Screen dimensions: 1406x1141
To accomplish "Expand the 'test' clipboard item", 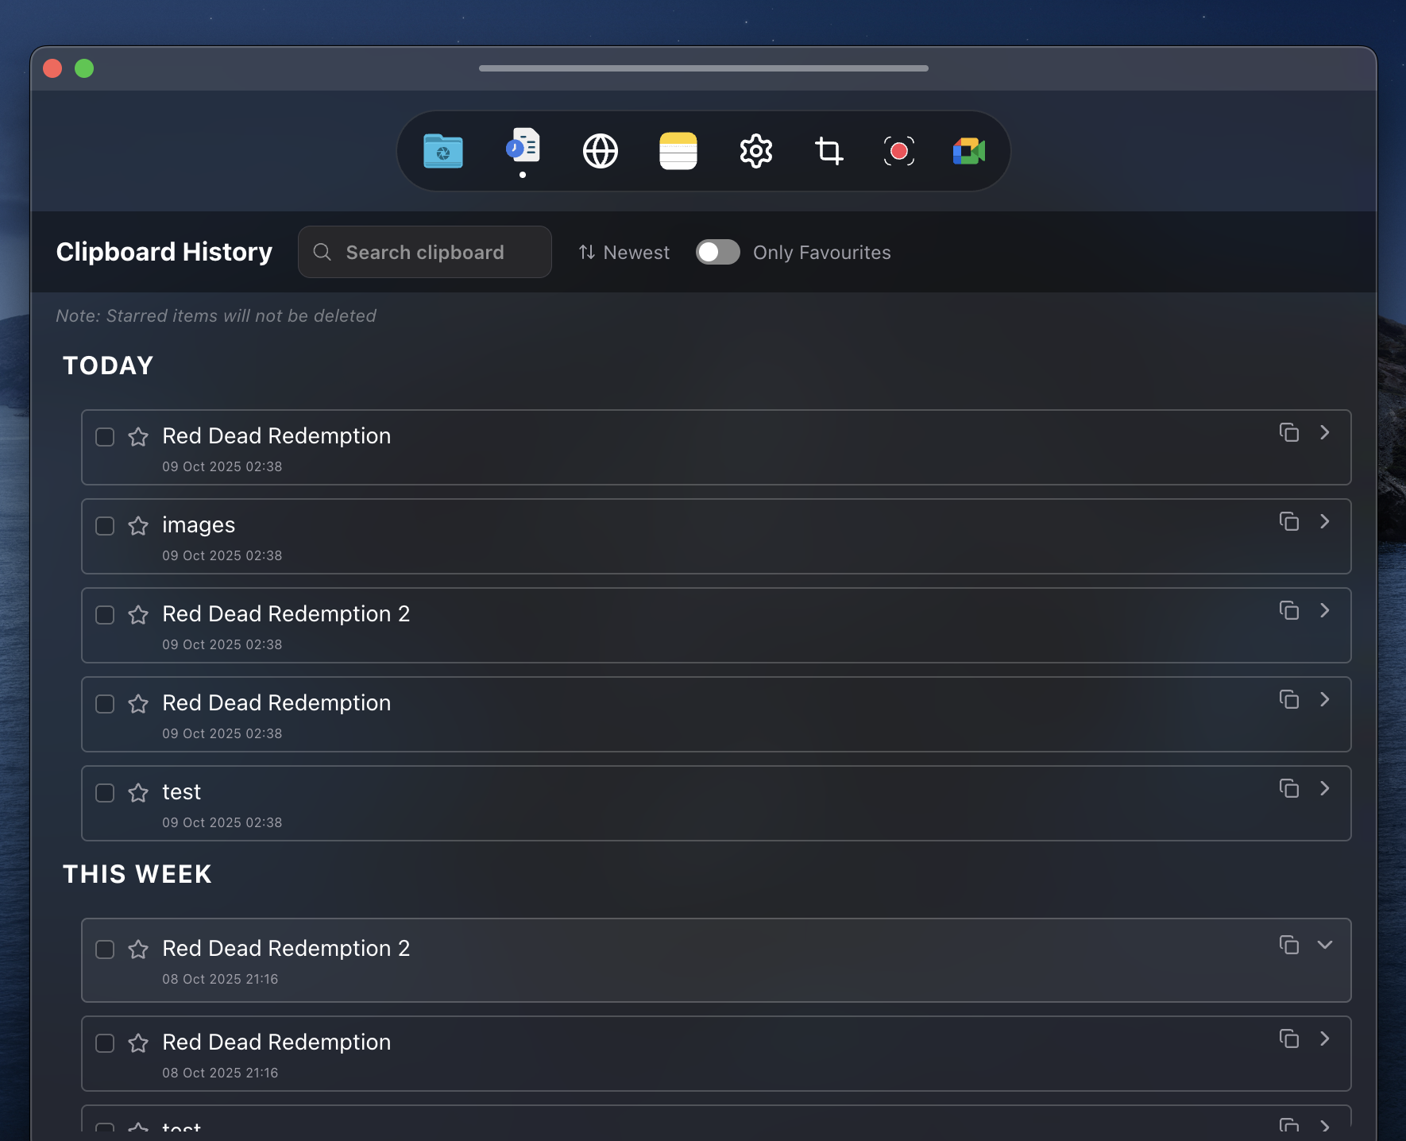I will tap(1325, 789).
